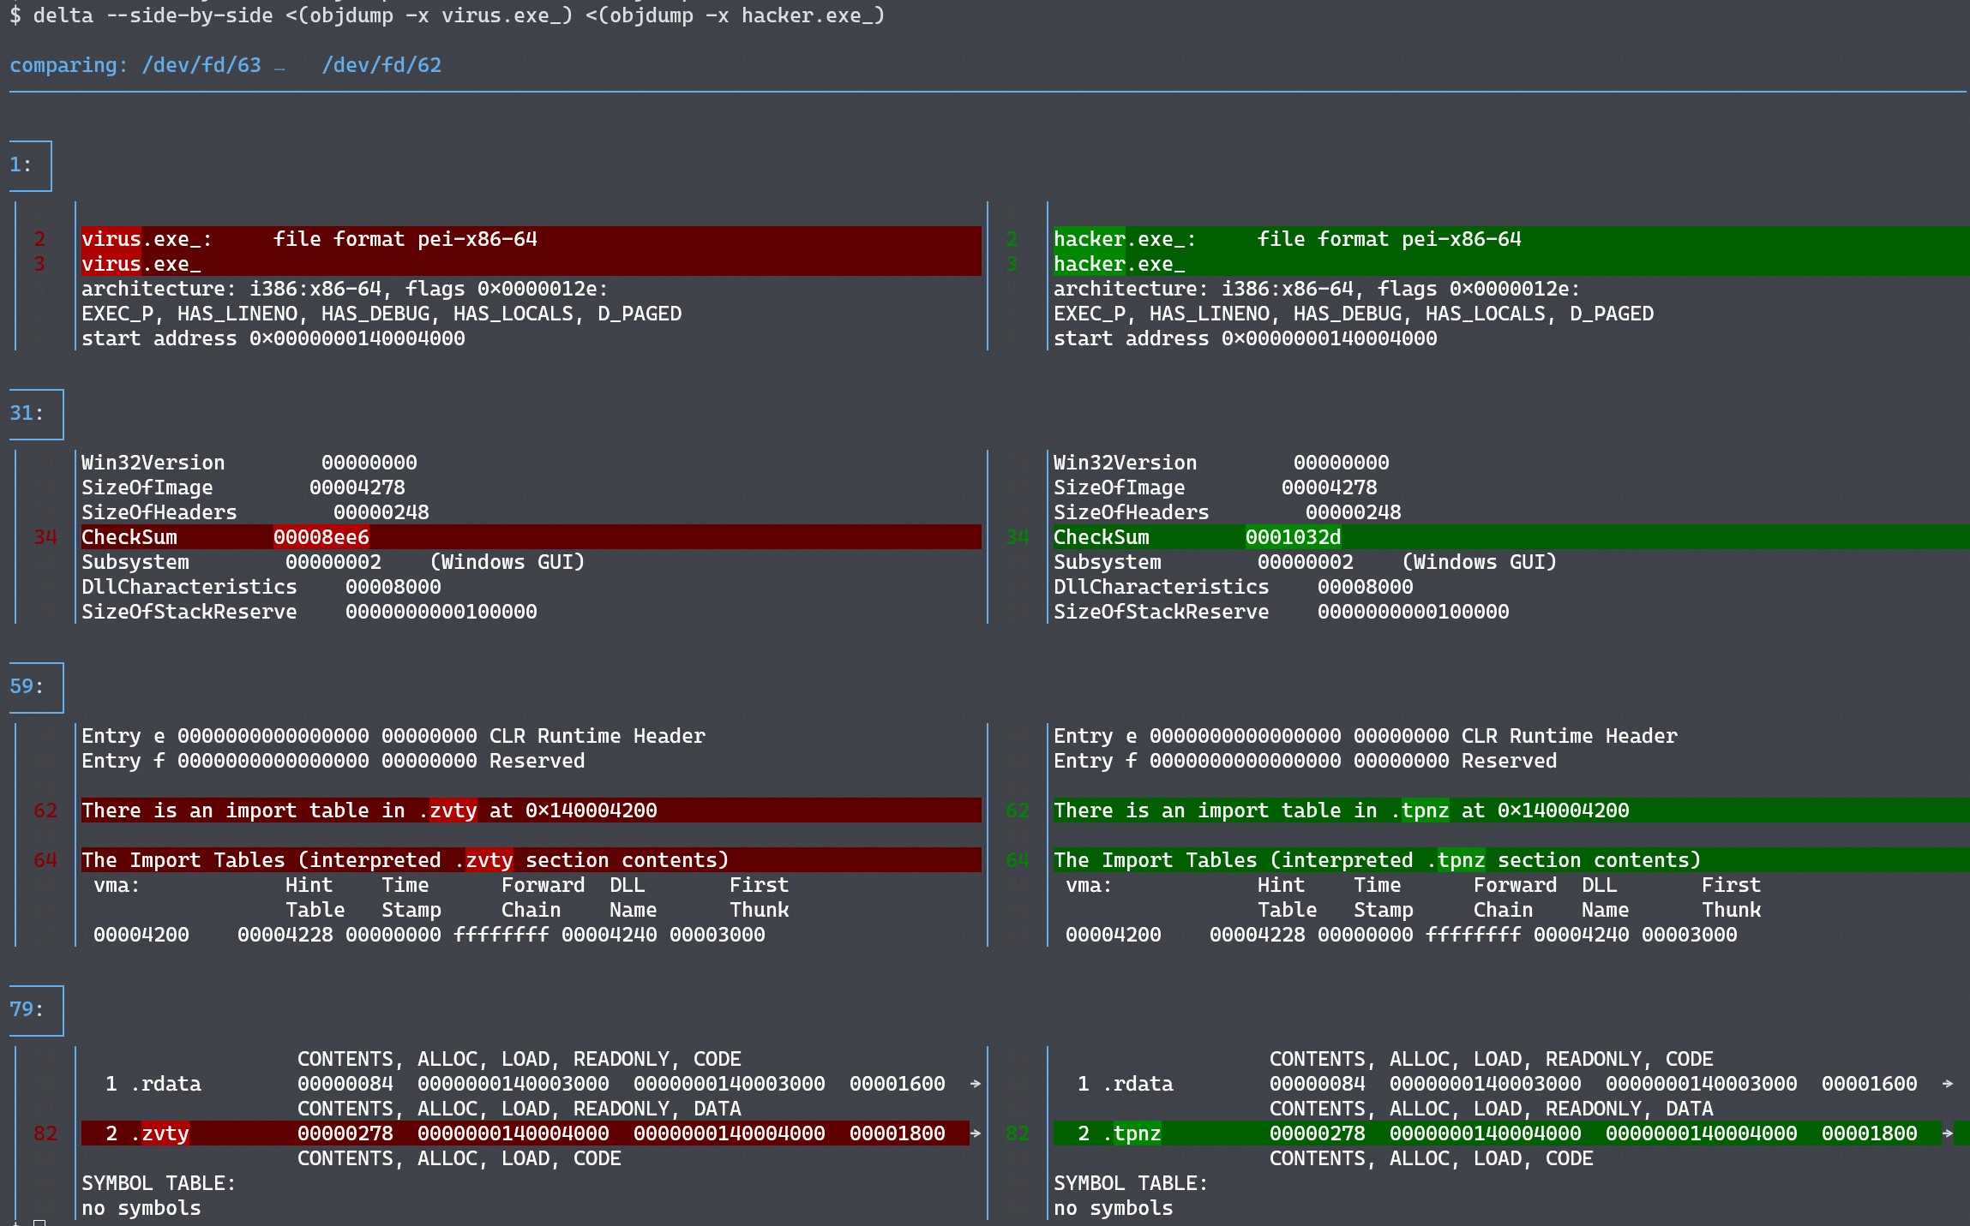The width and height of the screenshot is (1970, 1226).
Task: Click left pane 'DllCharacteristics 00008000' row
Action: pos(261,587)
